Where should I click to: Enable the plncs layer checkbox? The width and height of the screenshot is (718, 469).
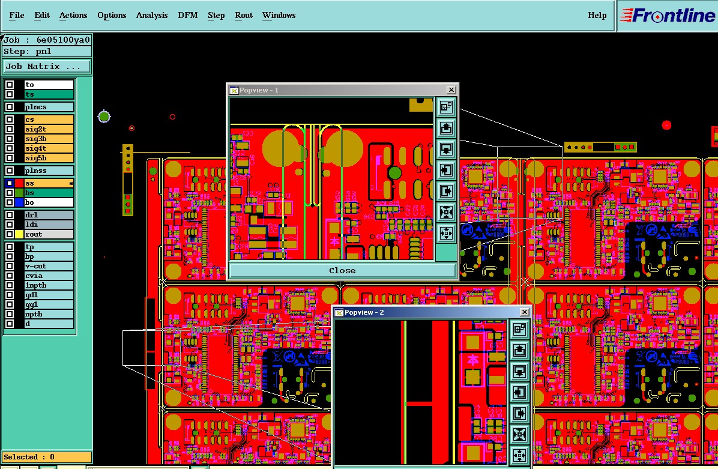(x=10, y=107)
